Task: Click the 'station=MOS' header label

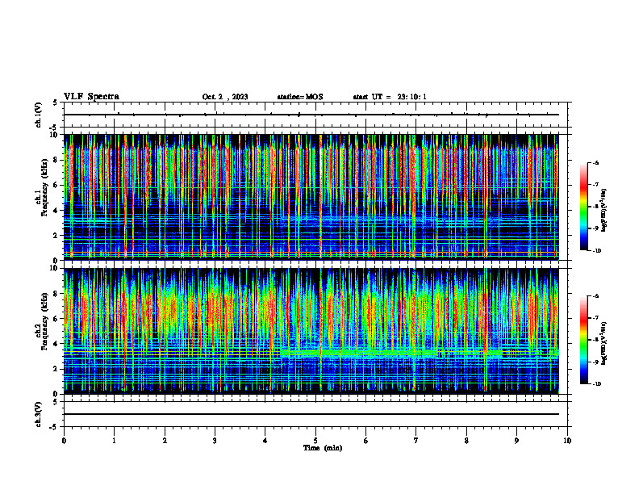Action: point(300,97)
